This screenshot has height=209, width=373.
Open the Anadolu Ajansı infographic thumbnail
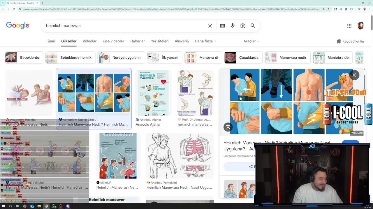(154, 93)
